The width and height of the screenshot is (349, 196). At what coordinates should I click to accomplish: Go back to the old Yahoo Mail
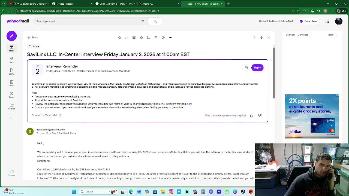click(276, 21)
